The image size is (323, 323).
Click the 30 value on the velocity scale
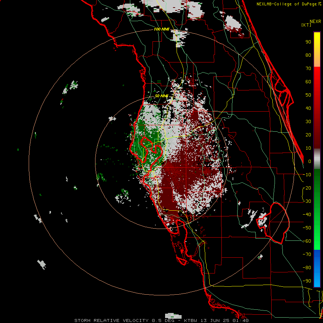click(308, 122)
